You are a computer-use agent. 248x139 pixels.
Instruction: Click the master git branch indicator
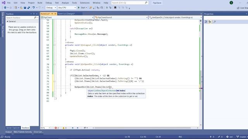click(x=241, y=137)
